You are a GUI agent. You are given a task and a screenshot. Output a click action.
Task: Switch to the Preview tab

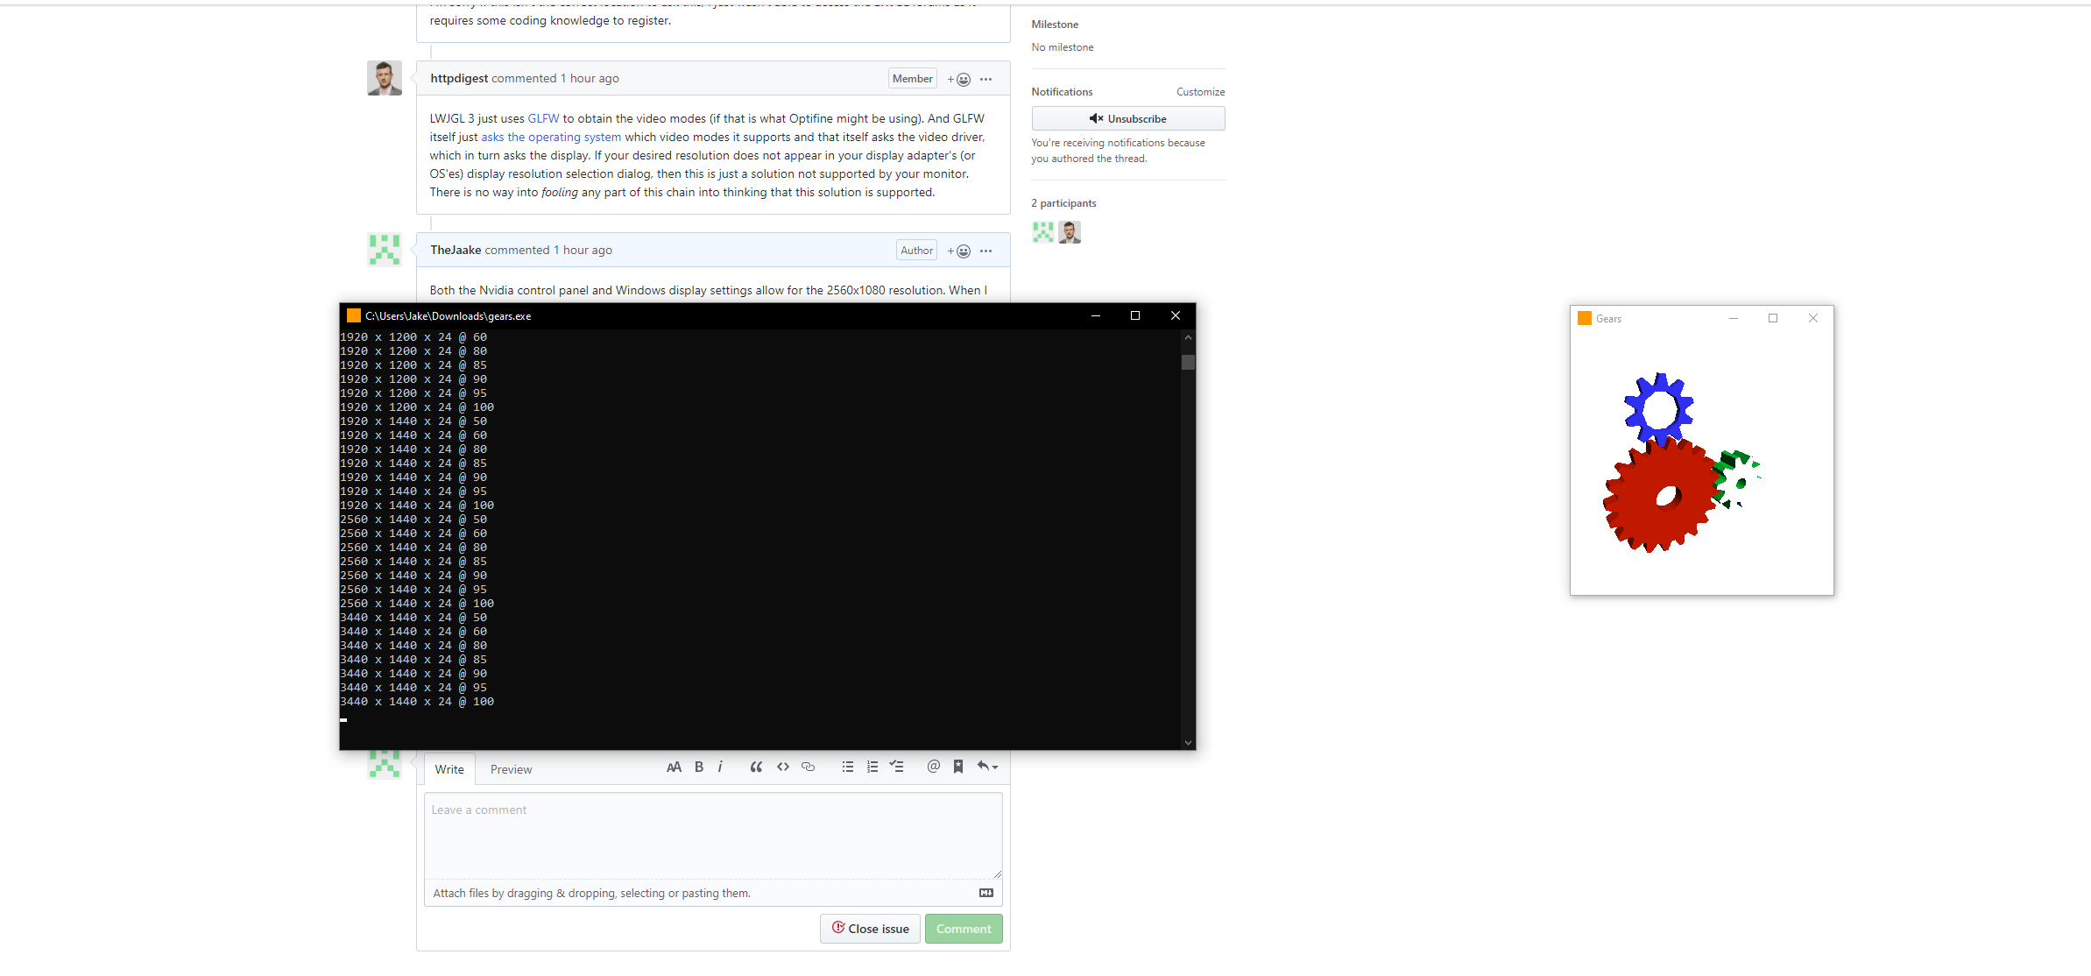[511, 769]
